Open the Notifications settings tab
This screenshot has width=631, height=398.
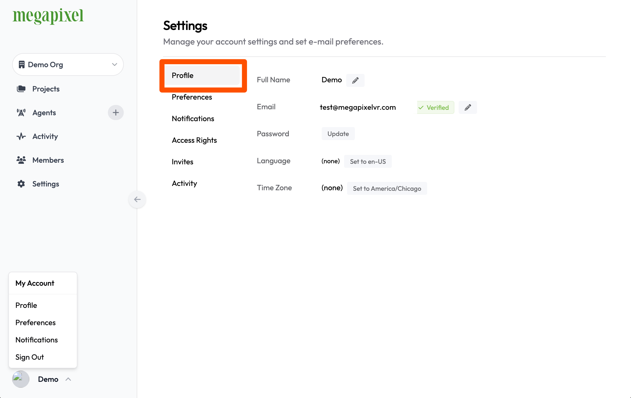tap(193, 118)
